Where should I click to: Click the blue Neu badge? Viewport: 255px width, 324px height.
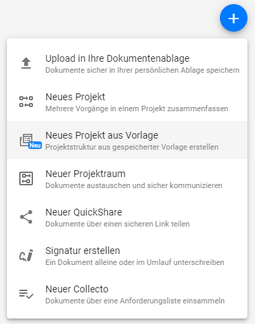point(35,146)
